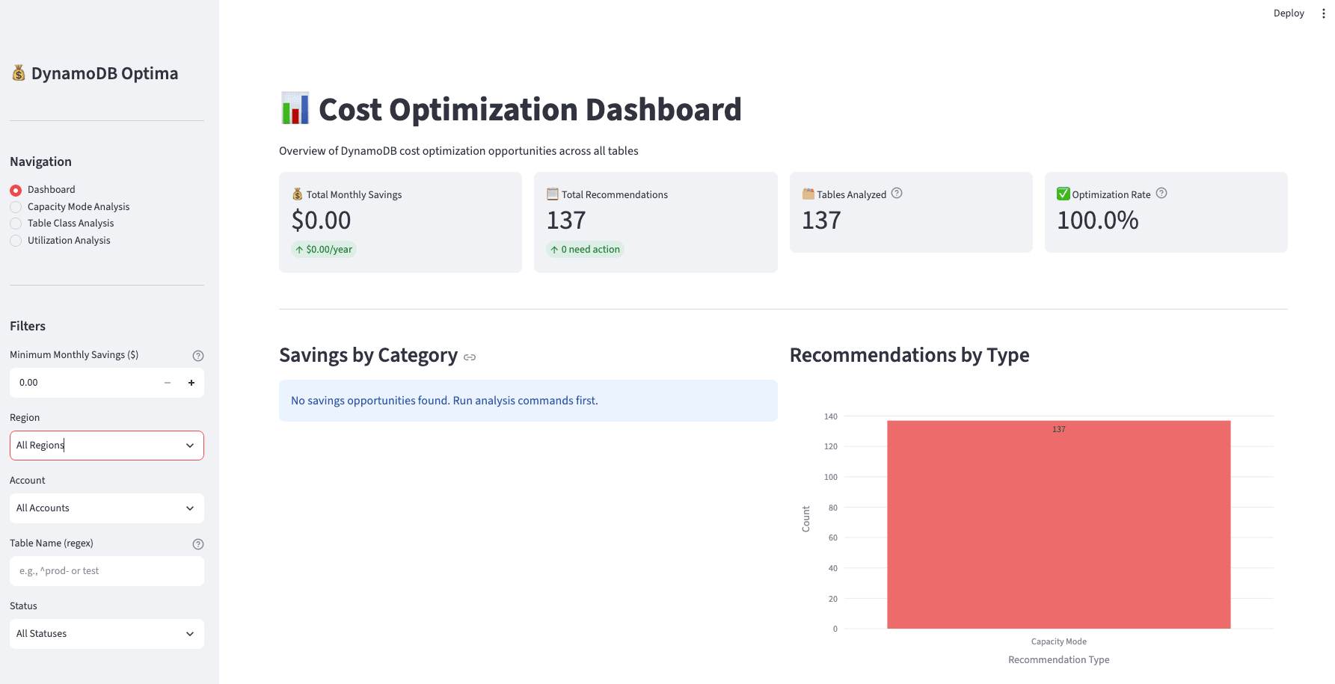Image resolution: width=1335 pixels, height=684 pixels.
Task: Open the Region dropdown
Action: coord(107,446)
